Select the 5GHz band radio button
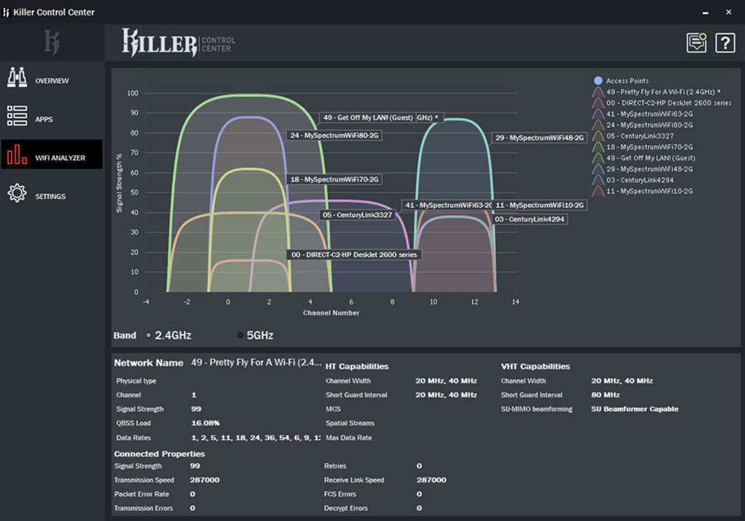 241,335
